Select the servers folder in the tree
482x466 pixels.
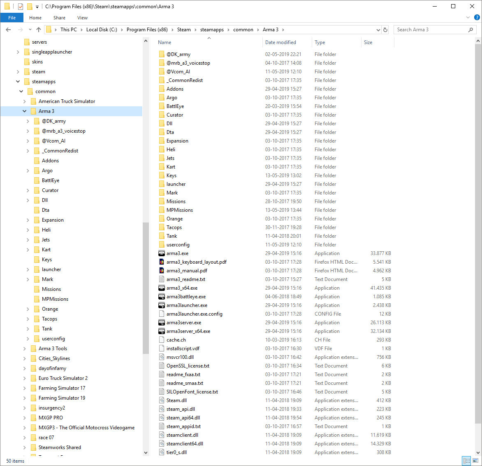pos(39,42)
